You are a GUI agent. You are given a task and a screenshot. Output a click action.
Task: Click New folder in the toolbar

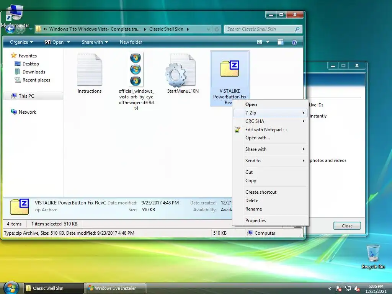(x=131, y=42)
